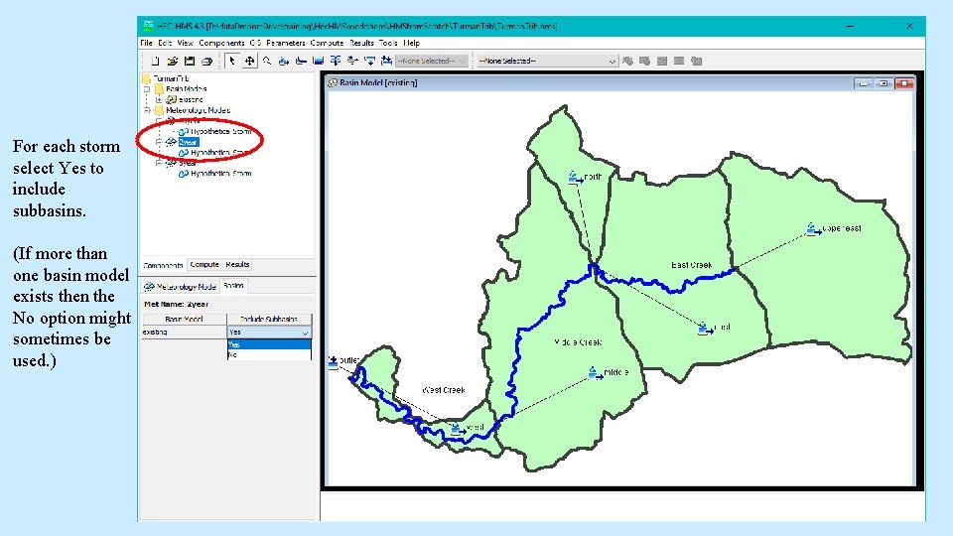This screenshot has height=536, width=953.
Task: Open the Results menu
Action: click(x=361, y=43)
